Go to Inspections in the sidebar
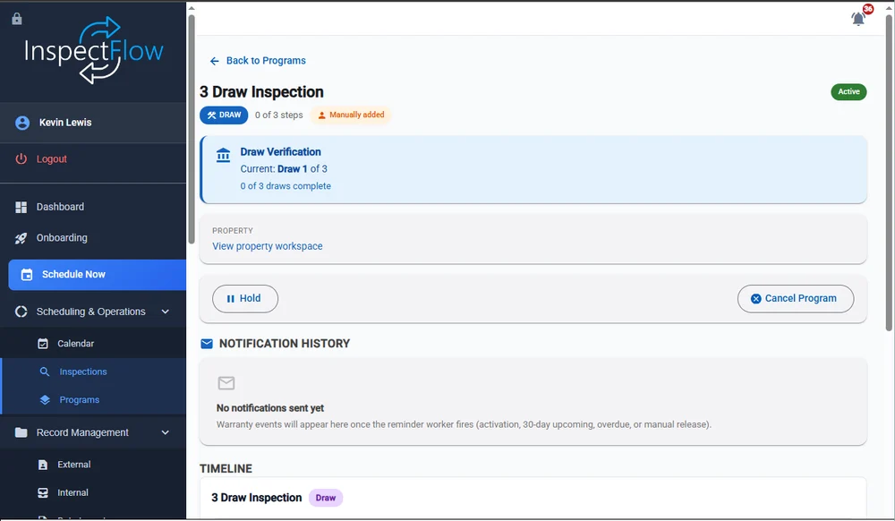The height and width of the screenshot is (521, 895). tap(94, 372)
